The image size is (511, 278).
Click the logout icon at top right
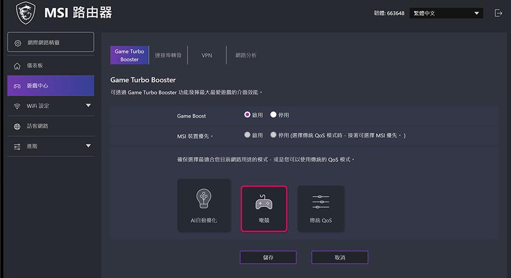498,13
